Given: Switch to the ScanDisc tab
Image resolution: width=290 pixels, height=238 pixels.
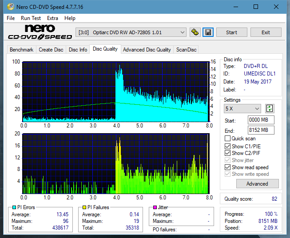Looking at the screenshot, I should click(186, 50).
